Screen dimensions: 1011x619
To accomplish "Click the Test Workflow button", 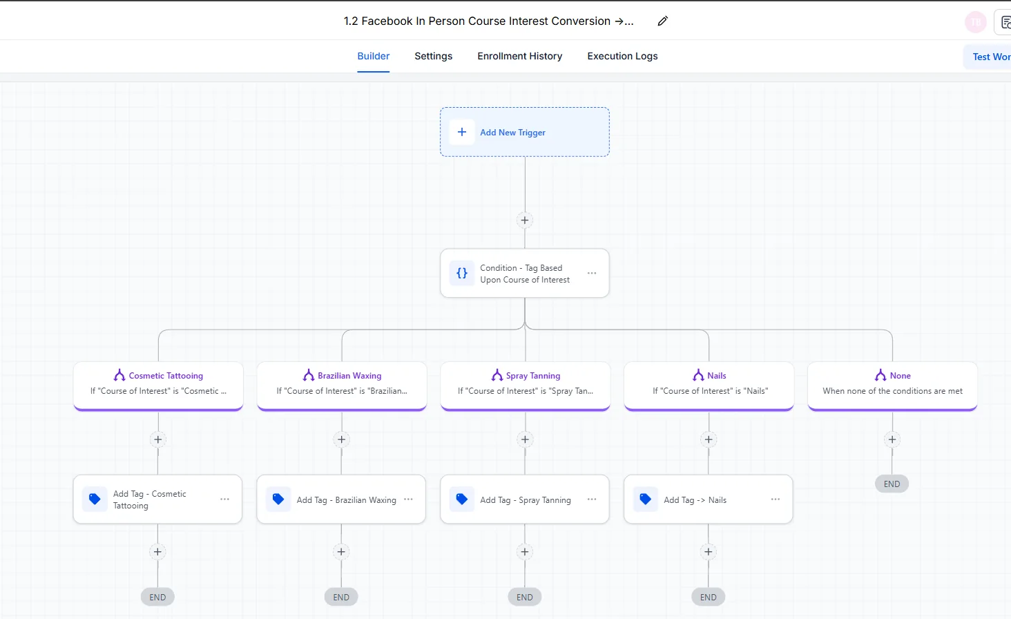I will click(x=988, y=57).
